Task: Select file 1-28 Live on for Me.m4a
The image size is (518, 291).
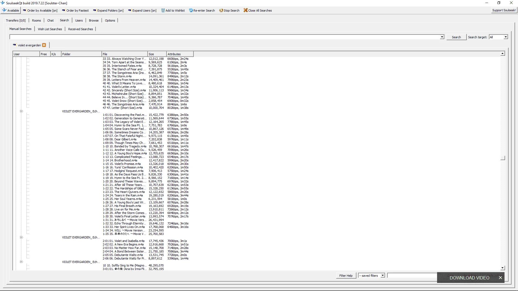Action: pyautogui.click(x=121, y=209)
